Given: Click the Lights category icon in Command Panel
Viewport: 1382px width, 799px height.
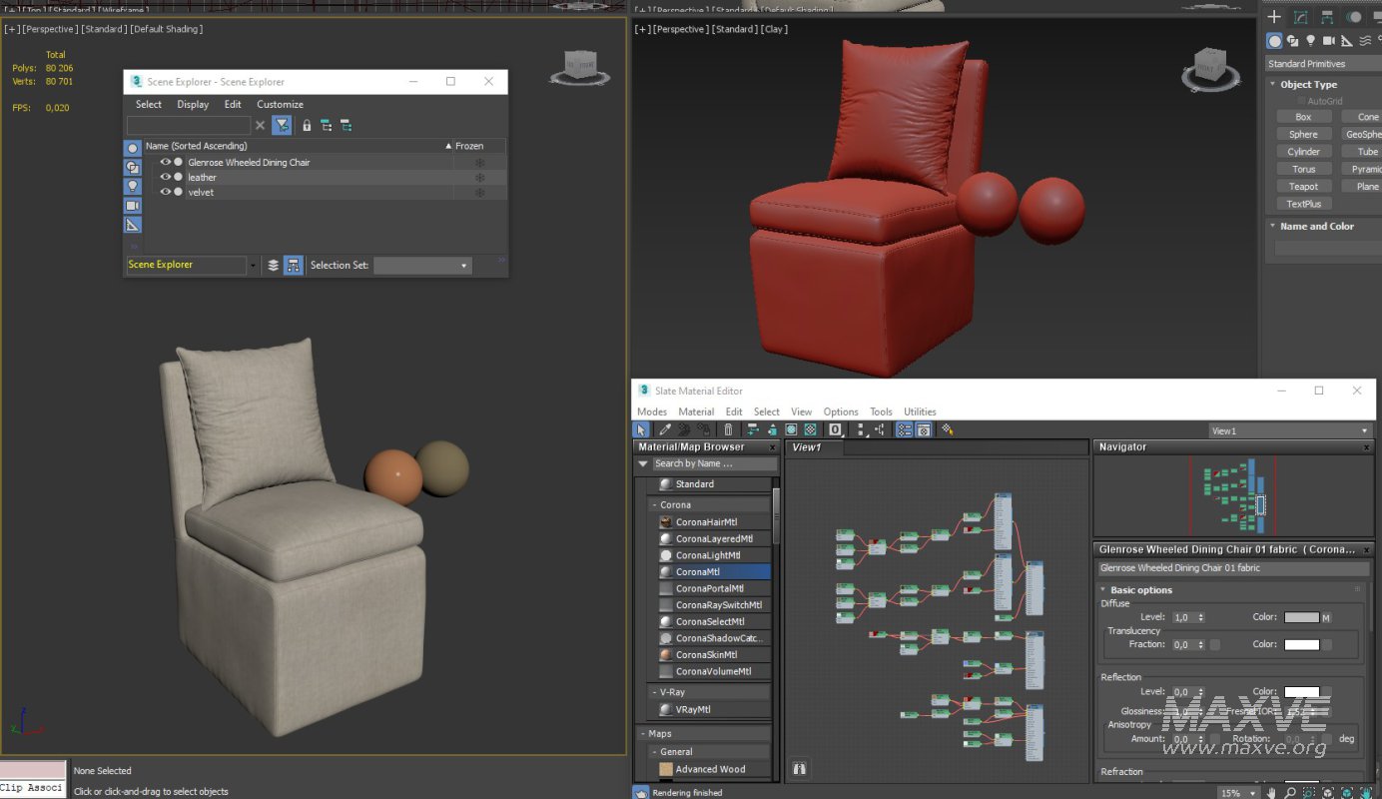Looking at the screenshot, I should point(1310,41).
